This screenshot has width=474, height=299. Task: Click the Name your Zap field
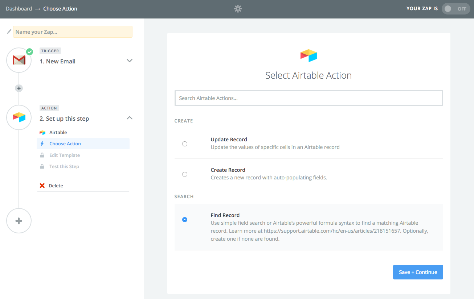(x=73, y=32)
